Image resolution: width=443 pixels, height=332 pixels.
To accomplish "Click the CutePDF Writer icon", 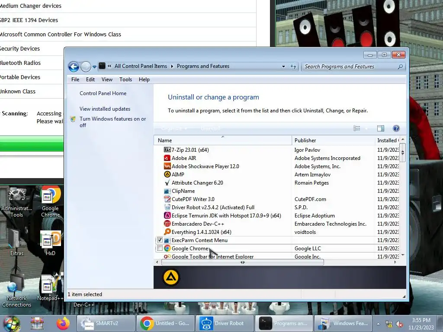I will click(167, 199).
